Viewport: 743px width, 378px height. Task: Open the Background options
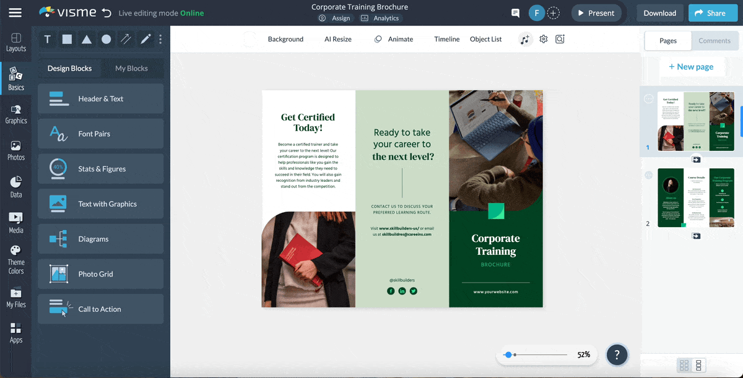click(285, 39)
